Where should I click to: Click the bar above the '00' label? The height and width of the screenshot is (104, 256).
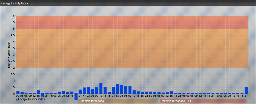18,92
